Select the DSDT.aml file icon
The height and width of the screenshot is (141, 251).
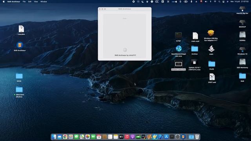click(212, 77)
